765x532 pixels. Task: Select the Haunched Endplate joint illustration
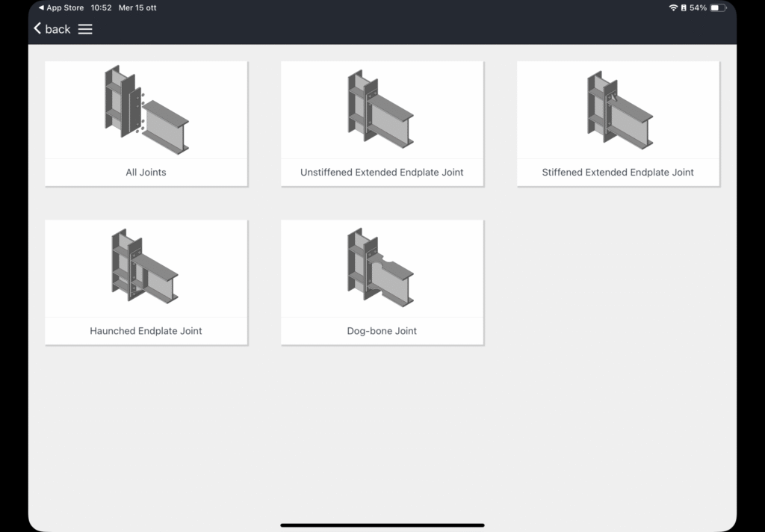146,267
